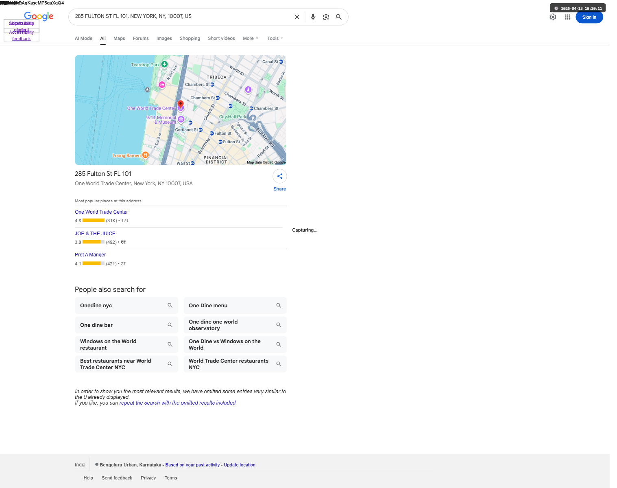Open Google settings gear icon
This screenshot has height=488, width=617.
tap(553, 17)
